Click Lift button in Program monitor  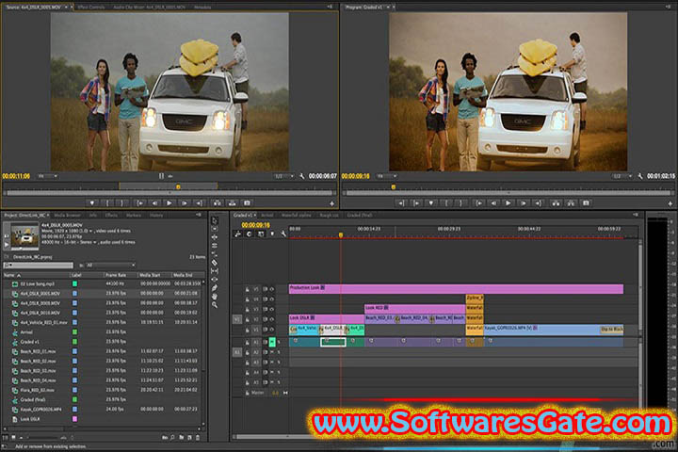point(556,202)
